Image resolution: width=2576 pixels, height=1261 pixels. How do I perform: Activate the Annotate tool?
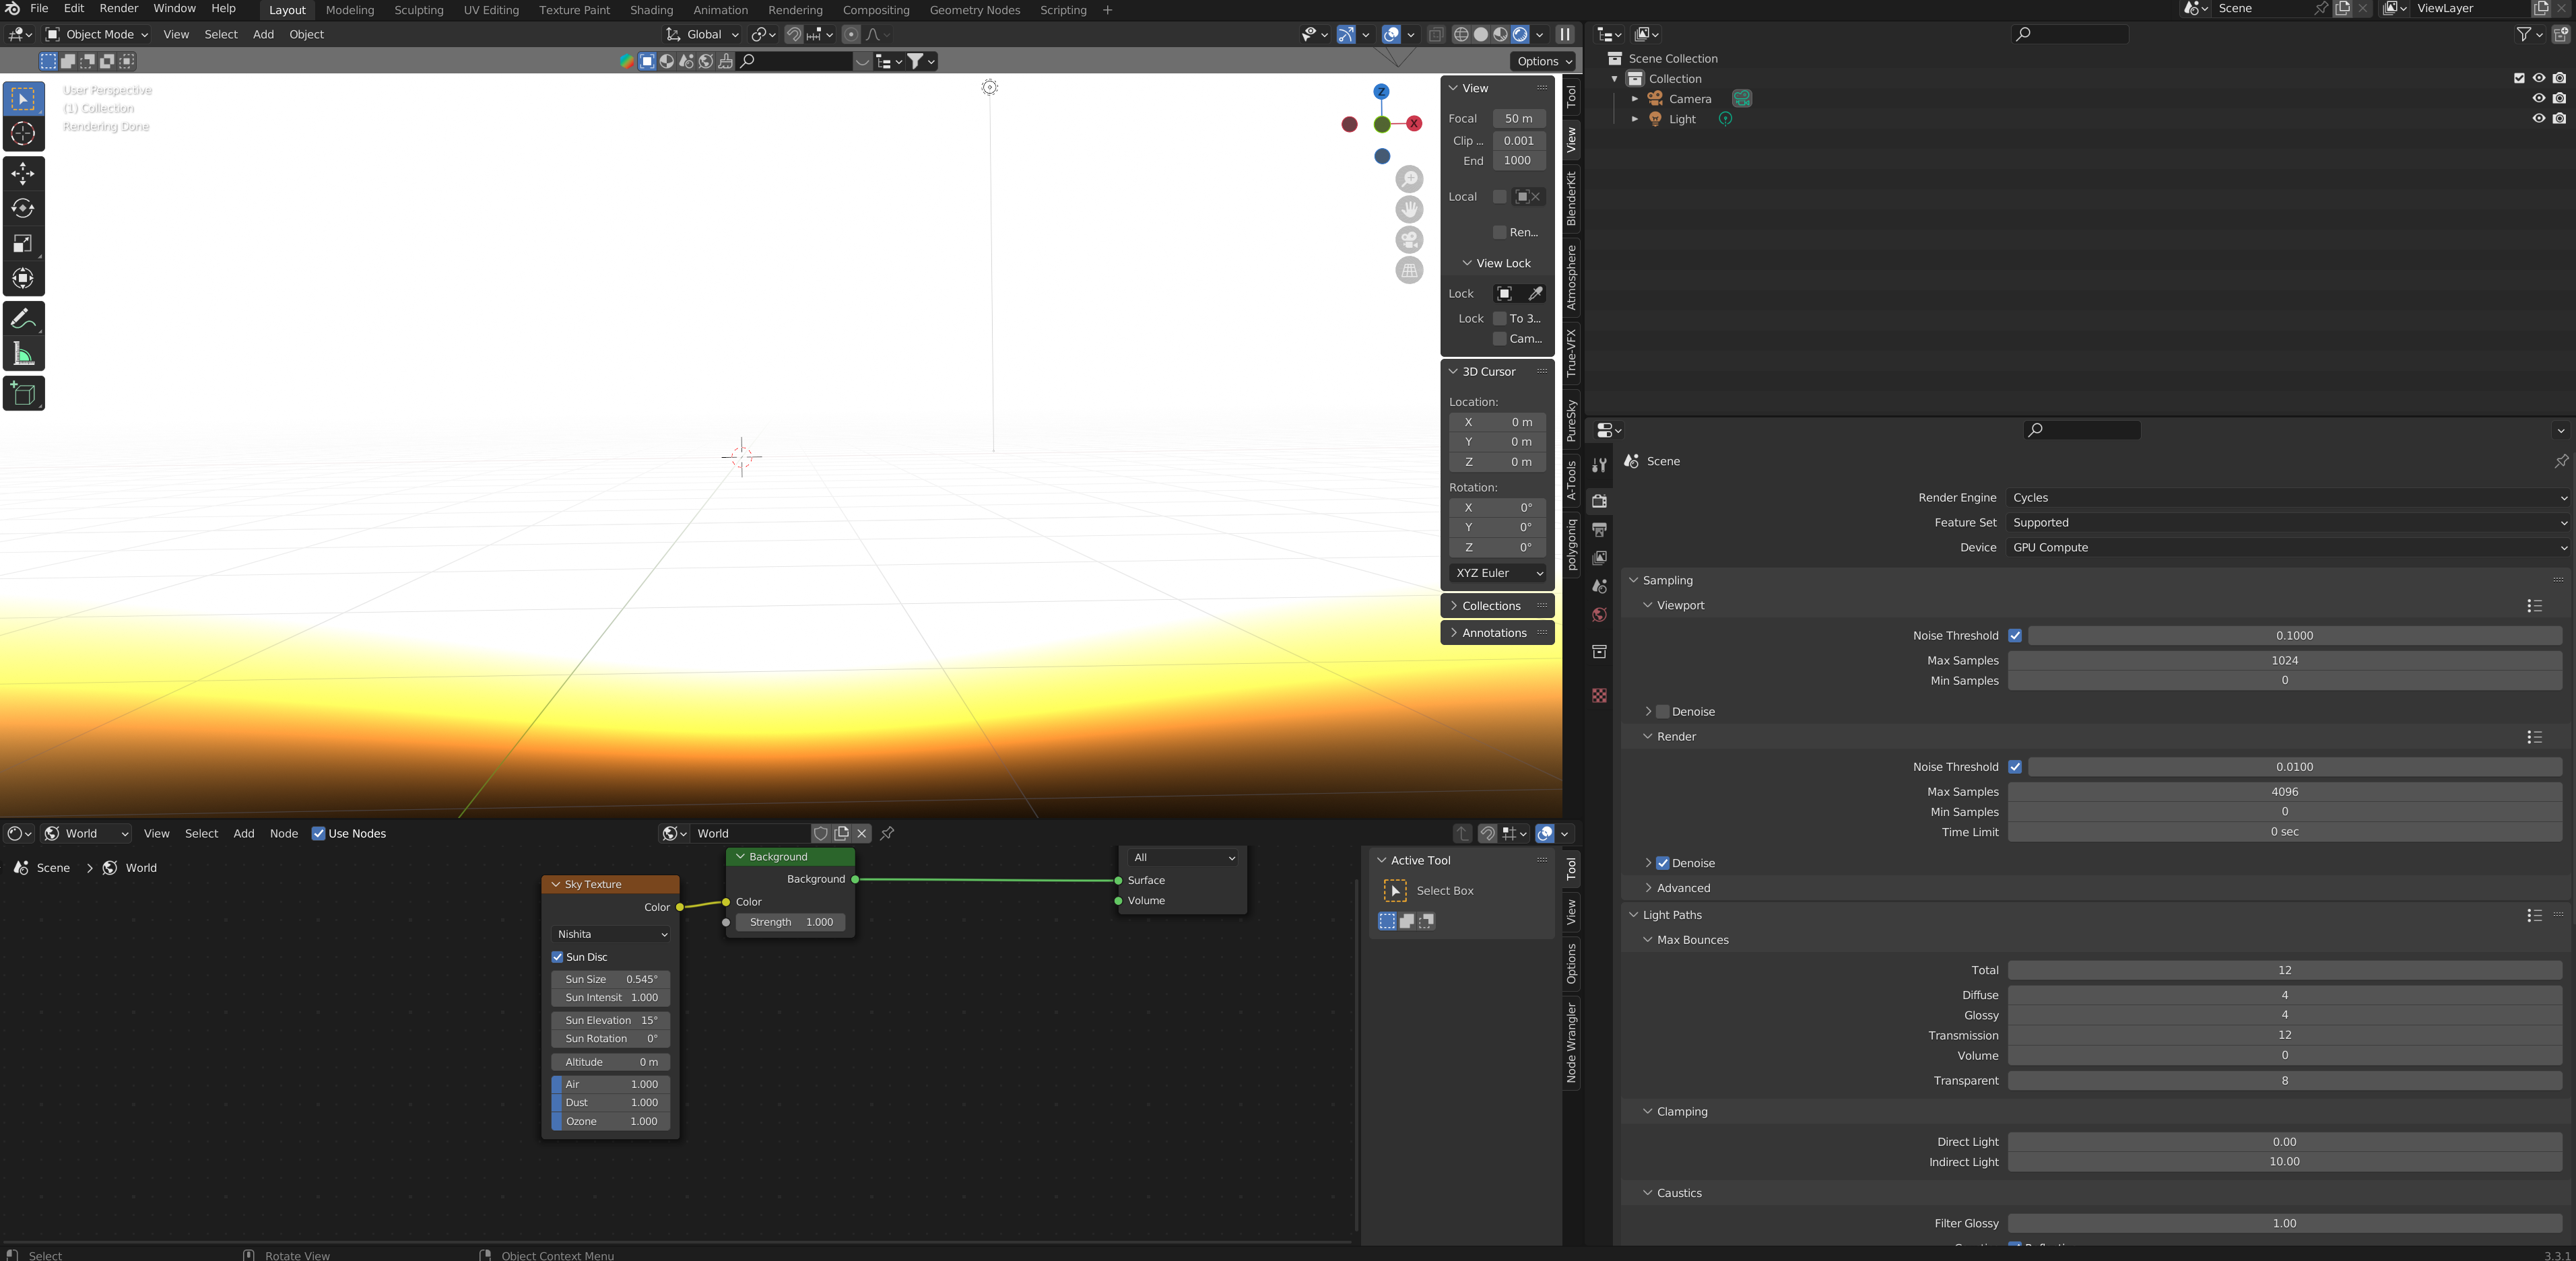point(23,319)
